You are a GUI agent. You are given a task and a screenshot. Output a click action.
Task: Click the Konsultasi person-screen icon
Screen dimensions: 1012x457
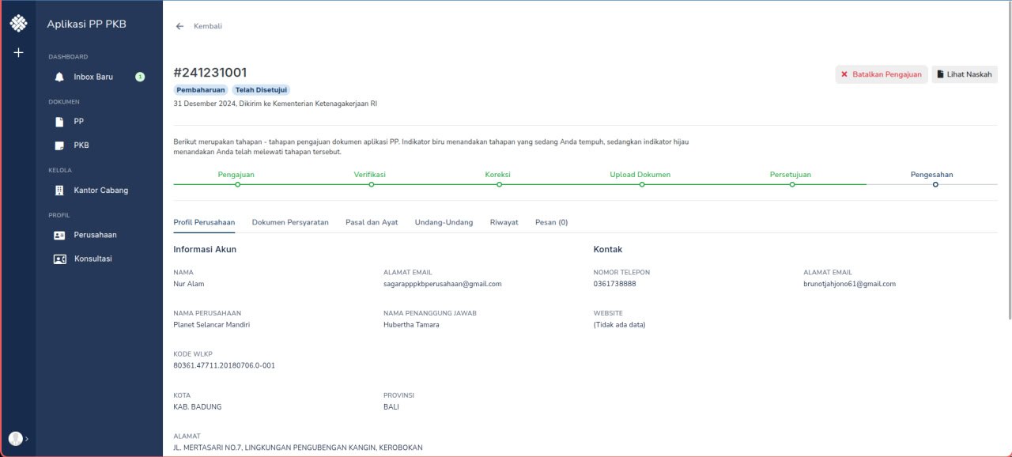(59, 259)
